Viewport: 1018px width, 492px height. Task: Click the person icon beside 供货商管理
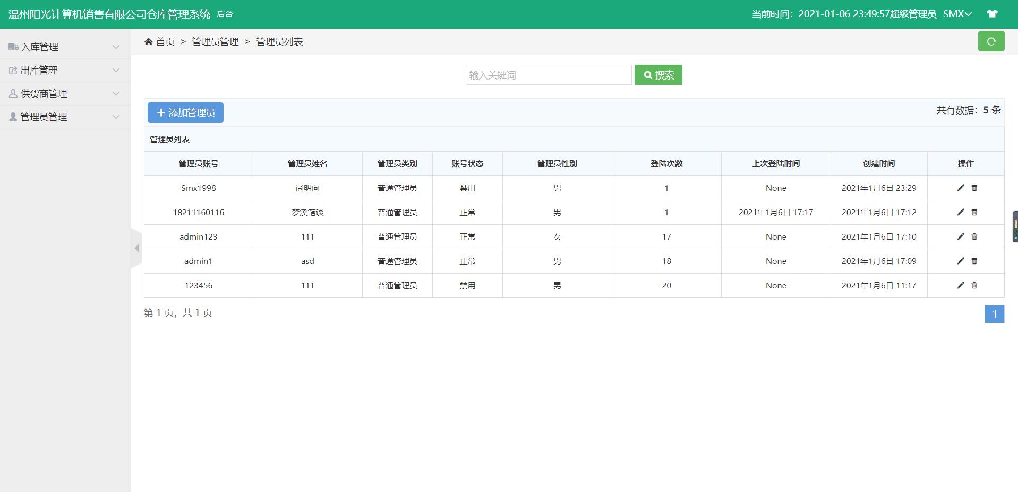pos(13,93)
